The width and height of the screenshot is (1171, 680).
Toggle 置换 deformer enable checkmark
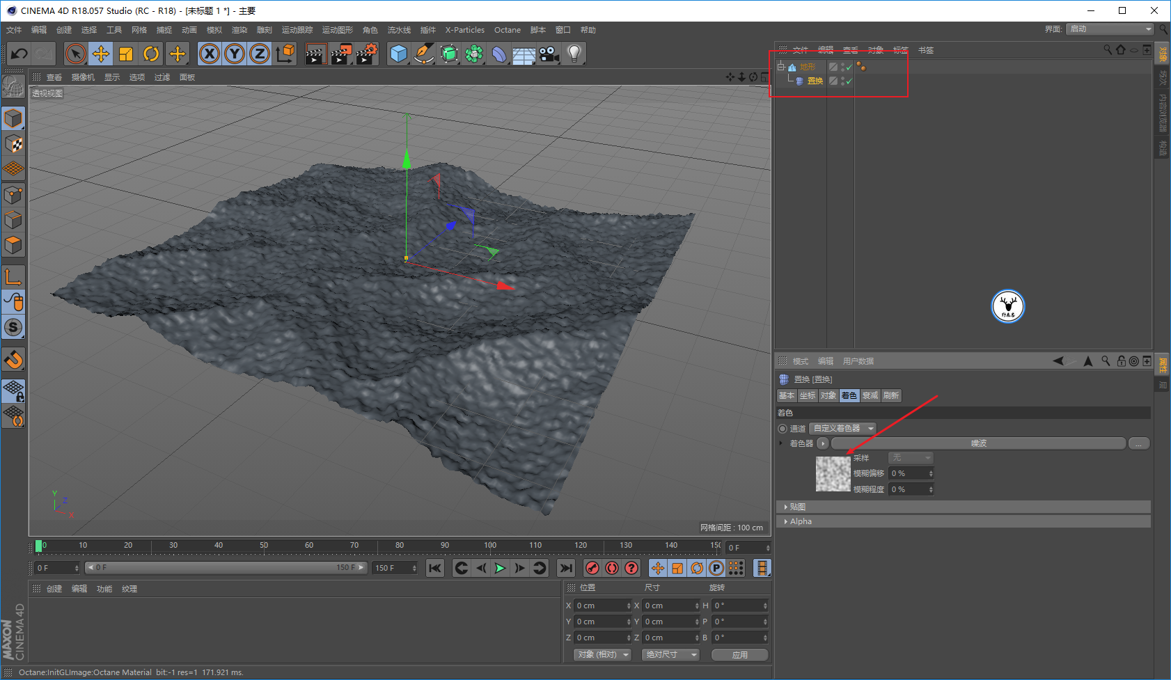[x=849, y=81]
